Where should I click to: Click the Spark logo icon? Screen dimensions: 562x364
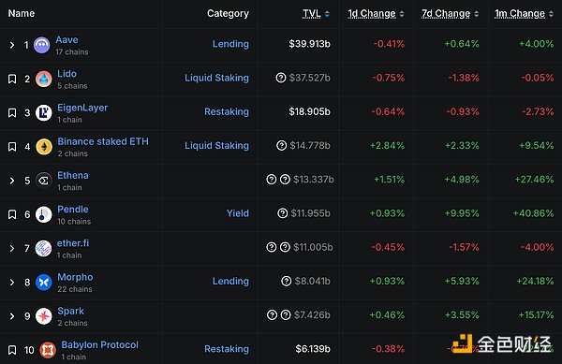[44, 316]
